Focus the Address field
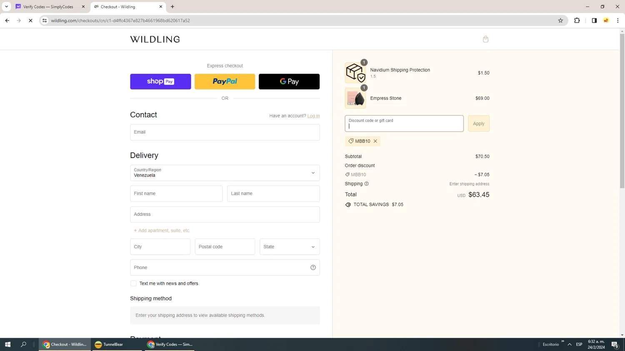Viewport: 625px width, 351px height. point(225,215)
